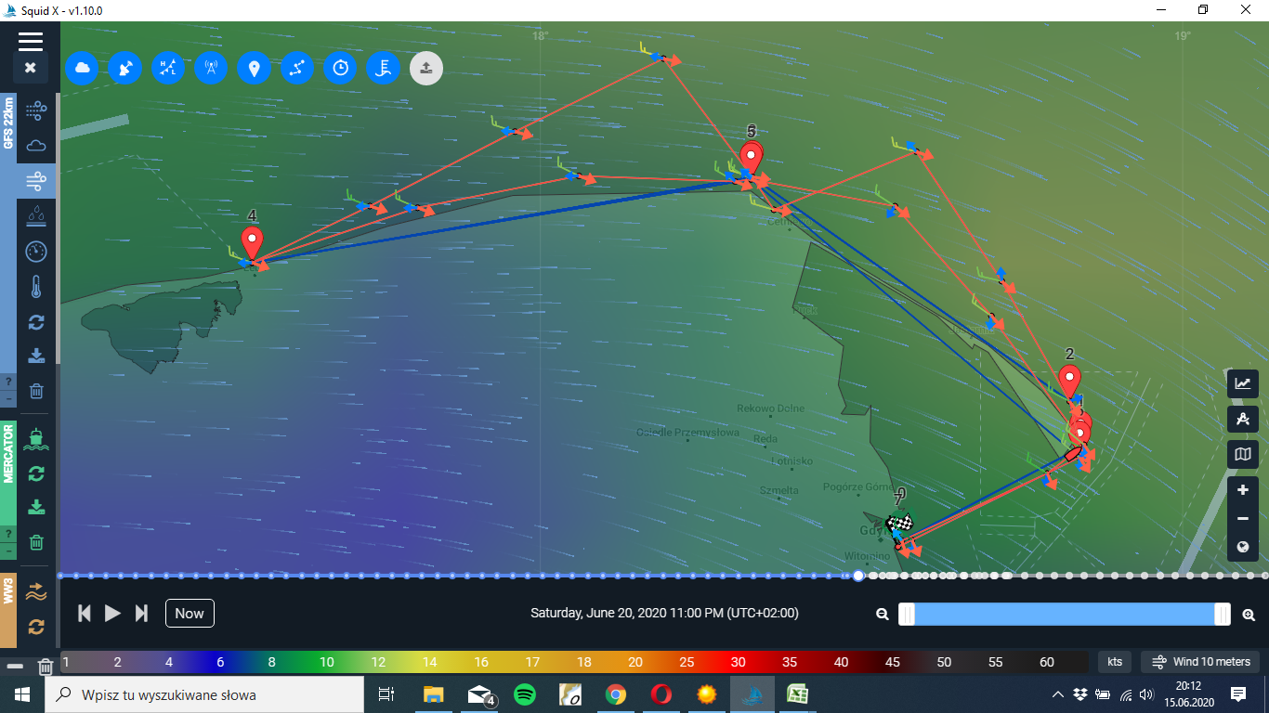Select waypoint pin 2 on the map
The height and width of the screenshot is (713, 1269).
click(1069, 382)
